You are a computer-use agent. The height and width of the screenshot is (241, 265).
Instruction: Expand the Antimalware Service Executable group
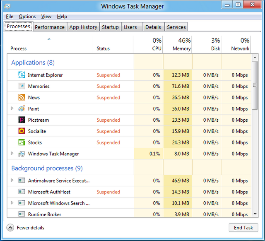pos(12,180)
